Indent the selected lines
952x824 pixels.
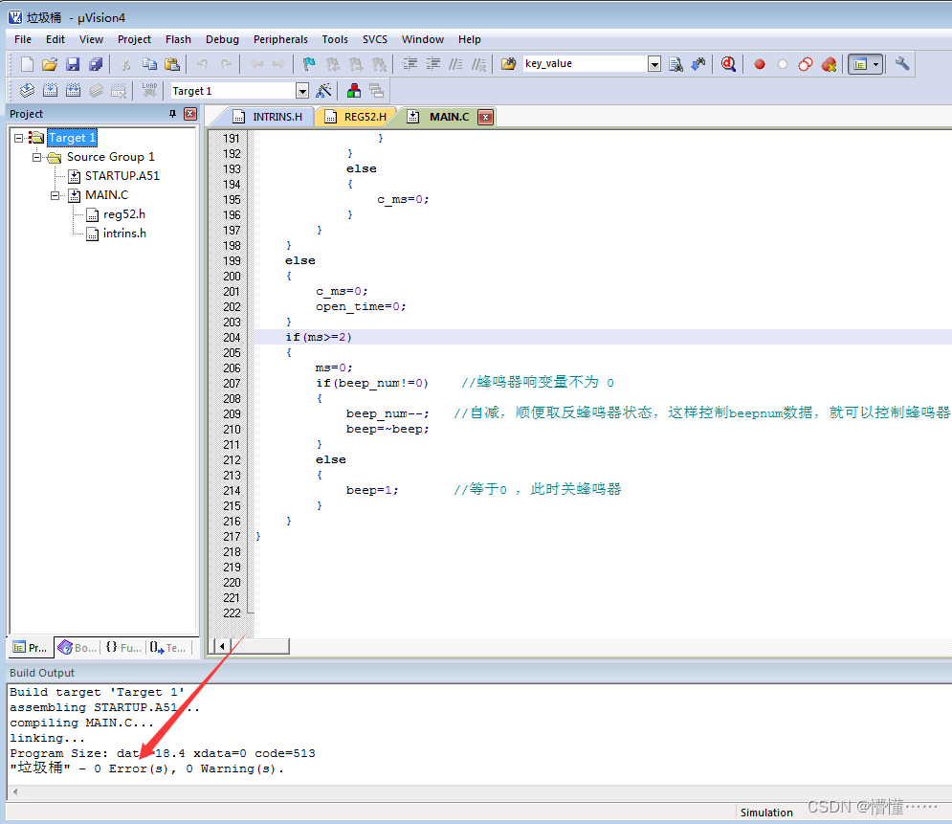[410, 64]
